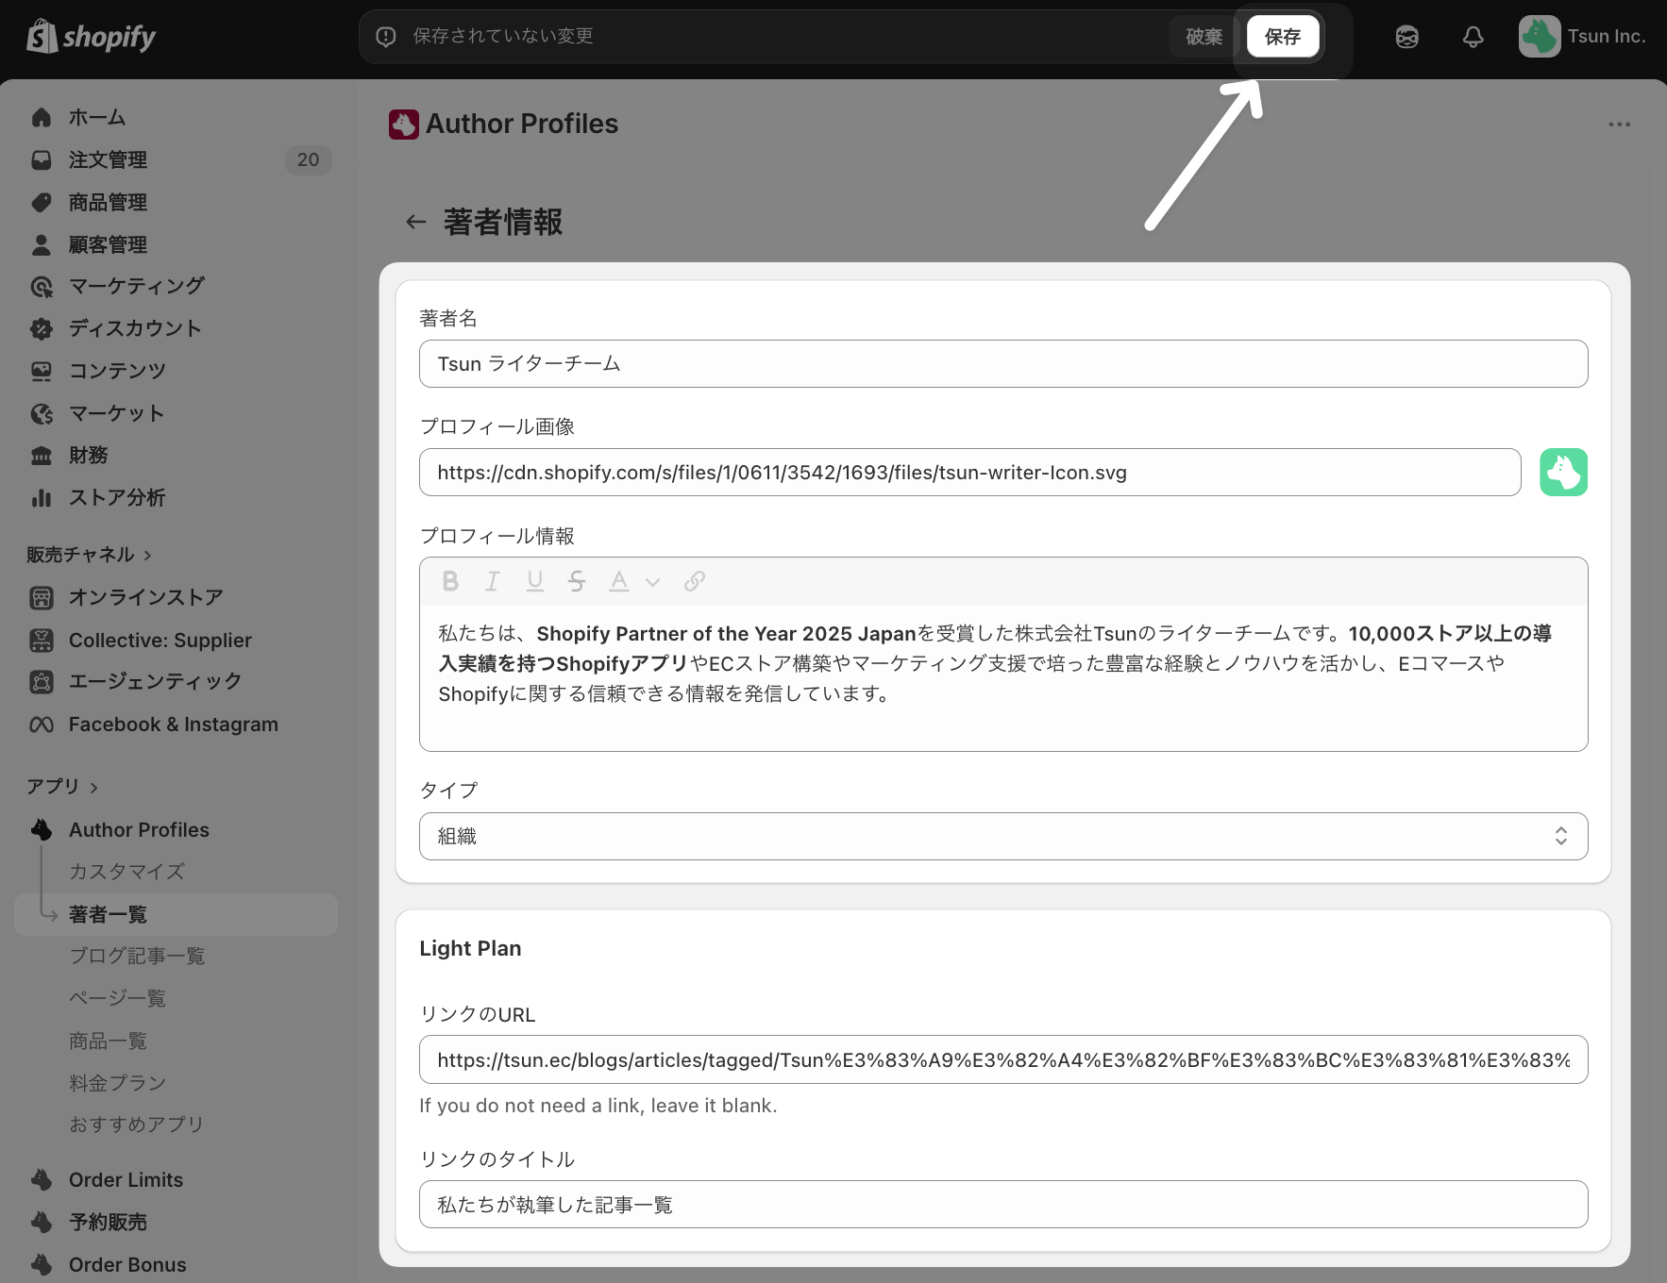Click the リンクのURL input field
Image resolution: width=1667 pixels, height=1283 pixels.
[1003, 1059]
